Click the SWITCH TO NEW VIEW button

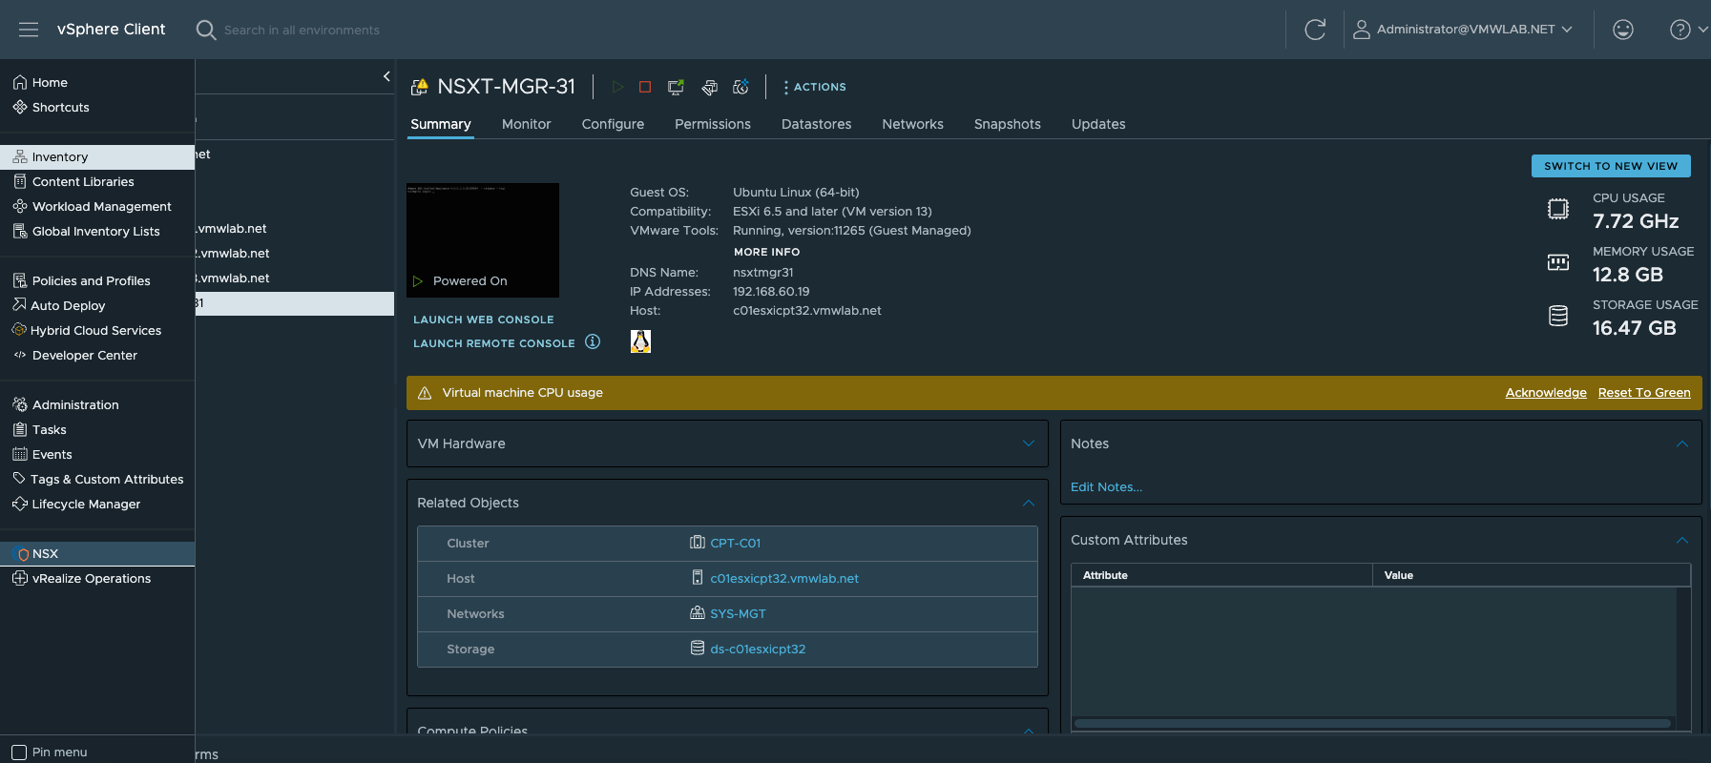[x=1611, y=166]
